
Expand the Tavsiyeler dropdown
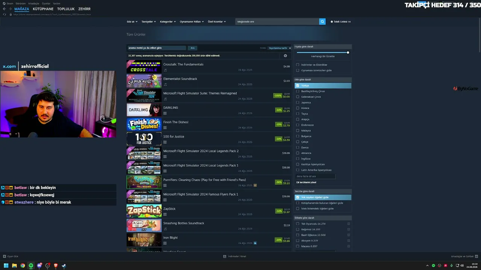click(149, 22)
